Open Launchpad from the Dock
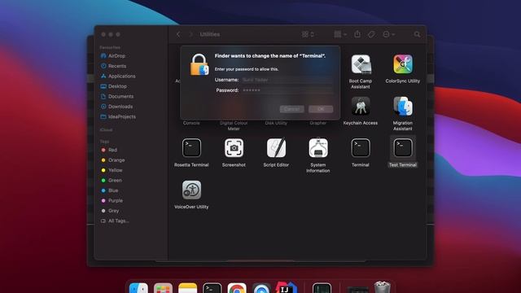This screenshot has height=293, width=521. pos(163,288)
